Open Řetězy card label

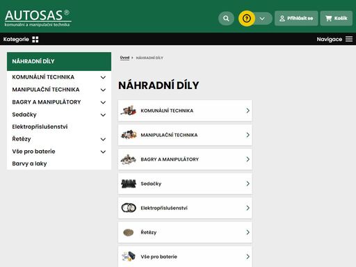pos(149,232)
